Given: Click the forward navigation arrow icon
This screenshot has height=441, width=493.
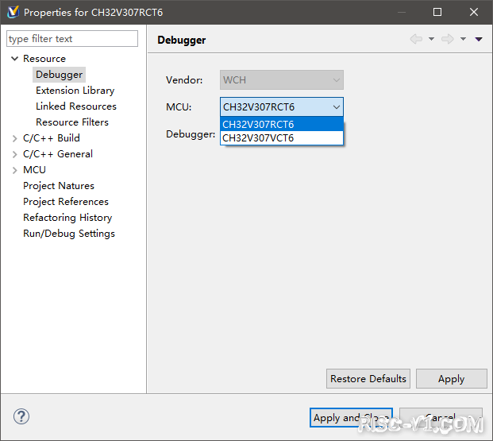Looking at the screenshot, I should [x=448, y=39].
